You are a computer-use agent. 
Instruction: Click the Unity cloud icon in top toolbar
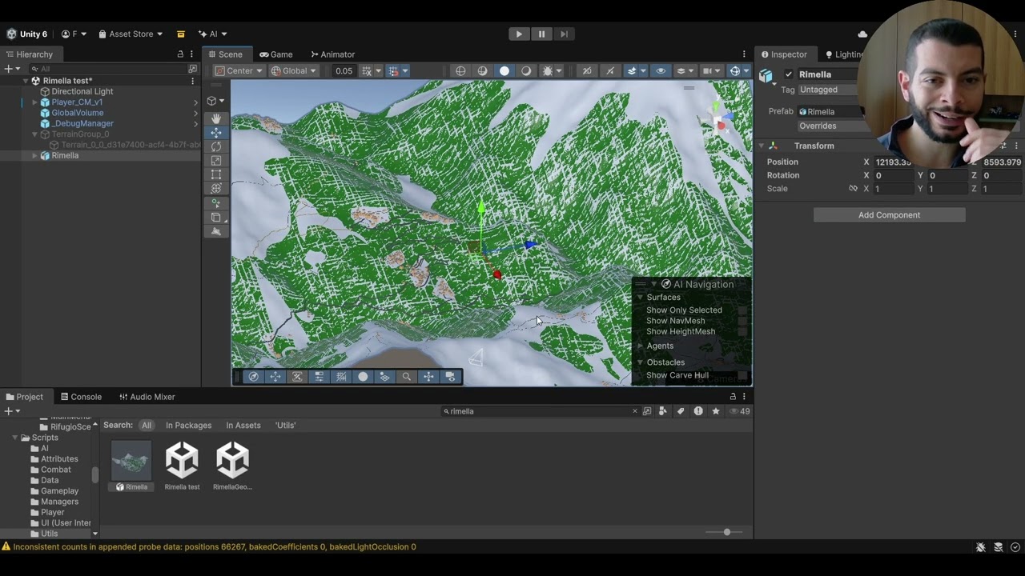(862, 34)
